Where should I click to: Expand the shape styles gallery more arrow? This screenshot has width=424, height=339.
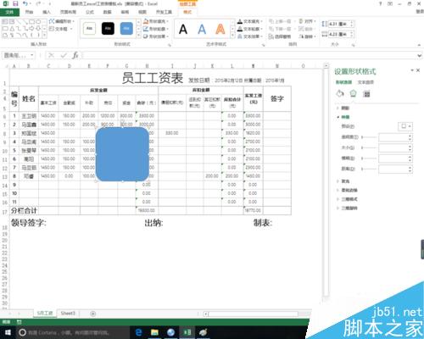(x=138, y=36)
